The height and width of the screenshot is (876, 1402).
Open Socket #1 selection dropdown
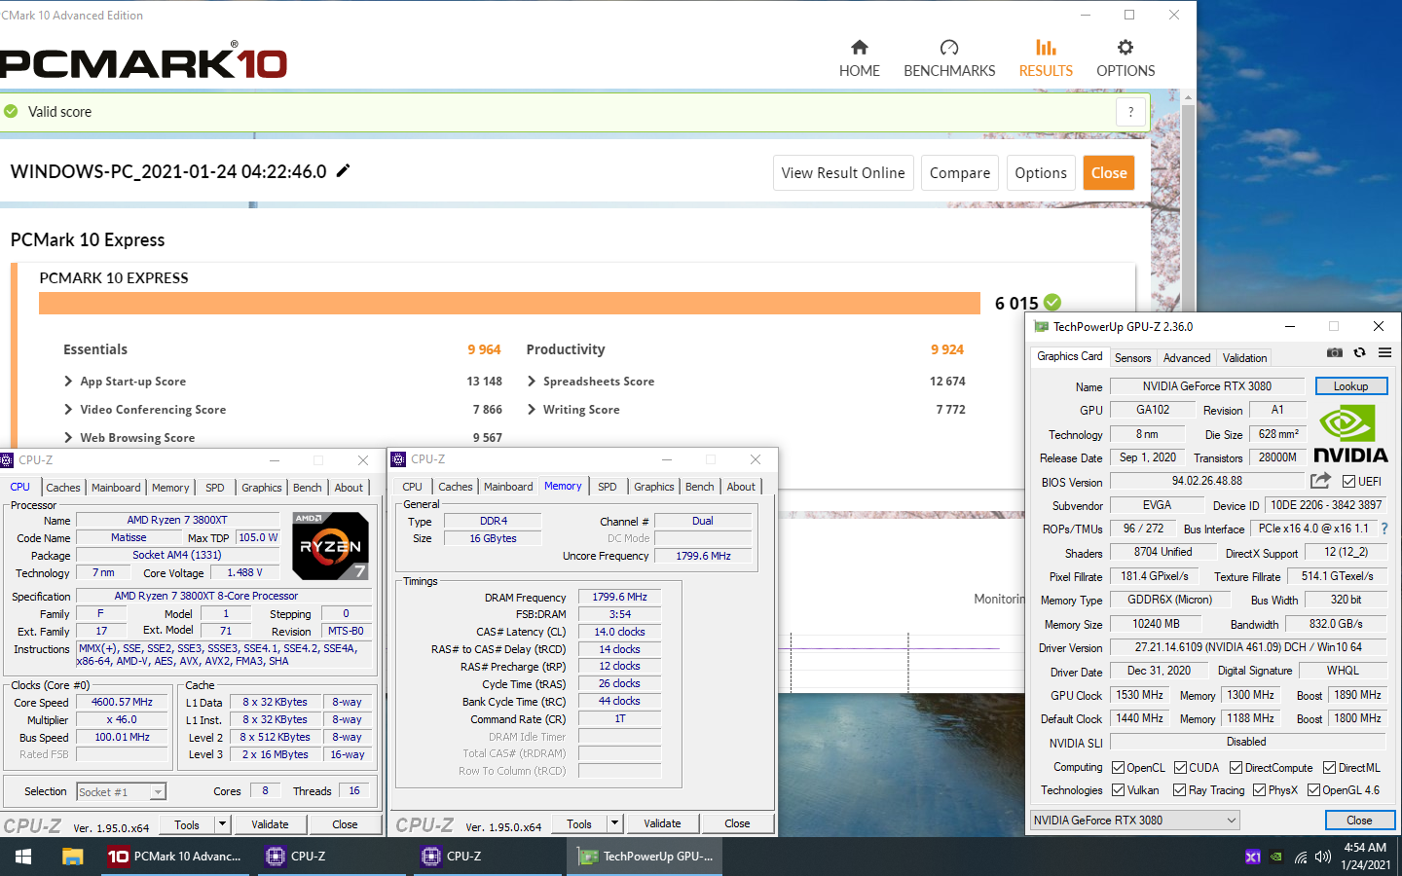pos(122,792)
